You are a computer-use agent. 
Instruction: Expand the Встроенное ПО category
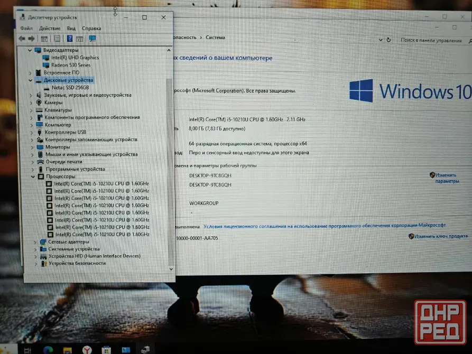pos(30,73)
